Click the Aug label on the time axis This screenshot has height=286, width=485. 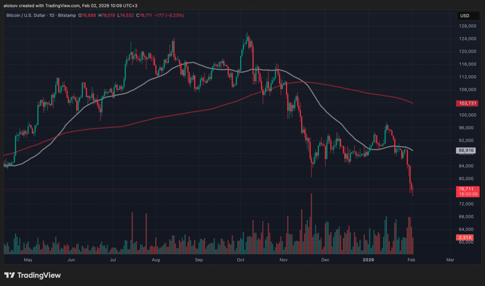click(x=156, y=260)
